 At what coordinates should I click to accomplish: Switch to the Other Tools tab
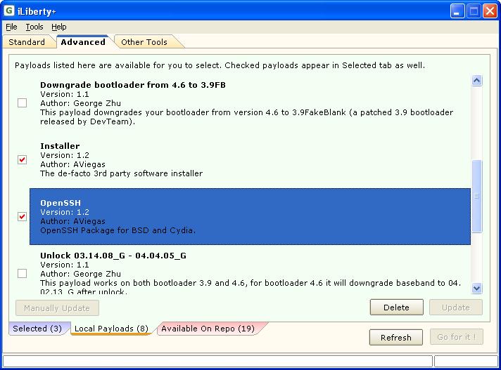click(x=144, y=42)
